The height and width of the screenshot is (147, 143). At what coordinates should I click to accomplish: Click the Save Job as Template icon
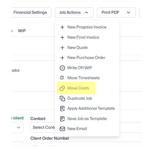(x=62, y=119)
